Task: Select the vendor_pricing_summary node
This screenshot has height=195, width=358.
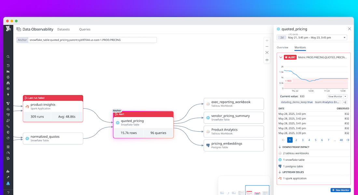Action: tap(234, 118)
